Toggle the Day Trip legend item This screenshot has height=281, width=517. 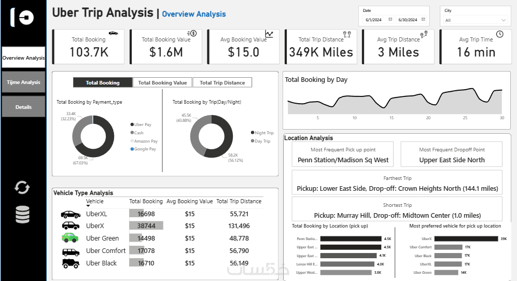click(260, 141)
